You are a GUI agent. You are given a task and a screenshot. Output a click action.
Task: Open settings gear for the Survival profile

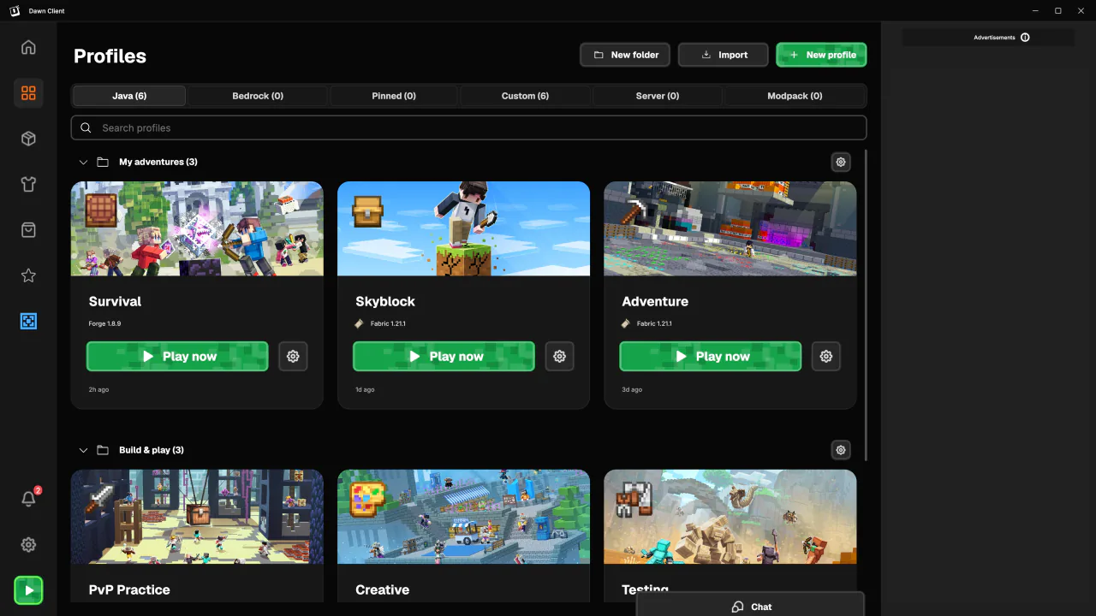coord(293,357)
